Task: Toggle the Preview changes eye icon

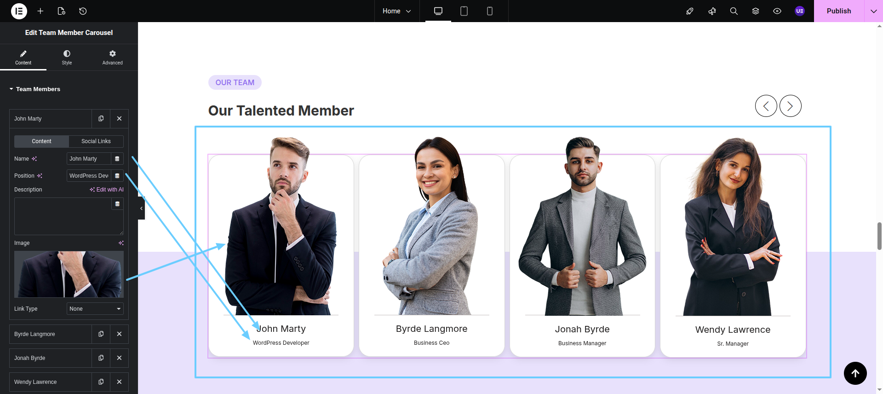Action: point(777,11)
